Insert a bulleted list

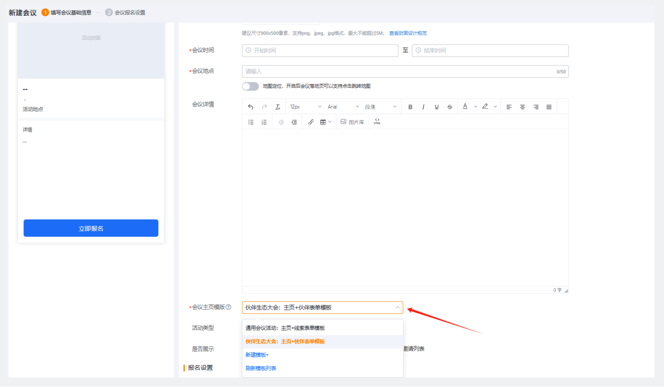[x=251, y=122]
